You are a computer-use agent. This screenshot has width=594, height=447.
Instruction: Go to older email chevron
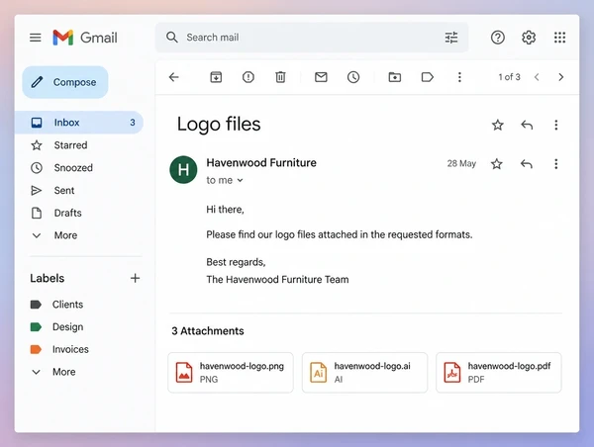[561, 77]
